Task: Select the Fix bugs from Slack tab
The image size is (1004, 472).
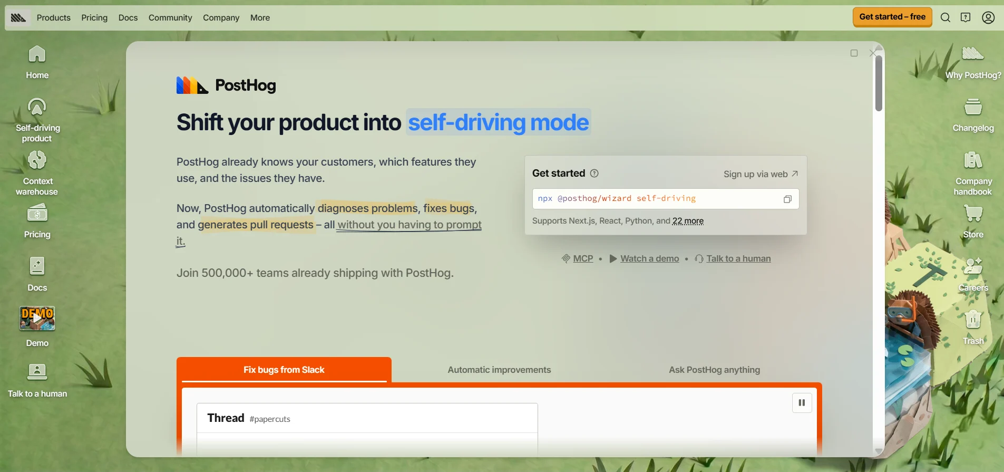Action: (x=284, y=370)
